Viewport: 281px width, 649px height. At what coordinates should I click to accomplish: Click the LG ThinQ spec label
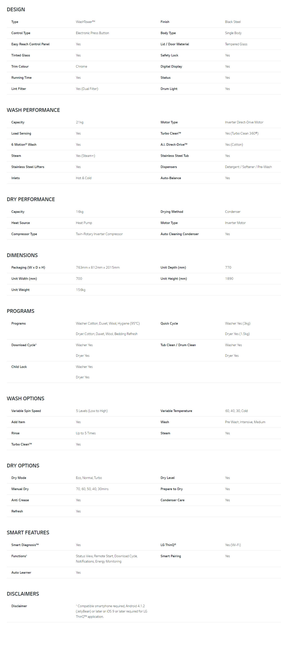click(x=168, y=545)
